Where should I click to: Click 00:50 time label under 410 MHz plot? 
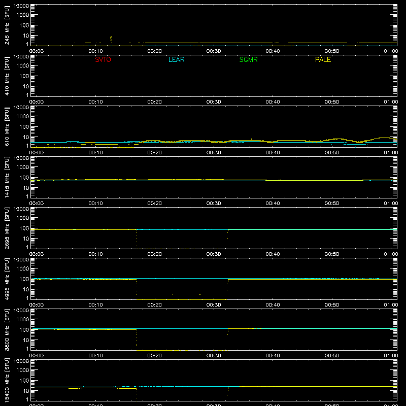click(332, 102)
